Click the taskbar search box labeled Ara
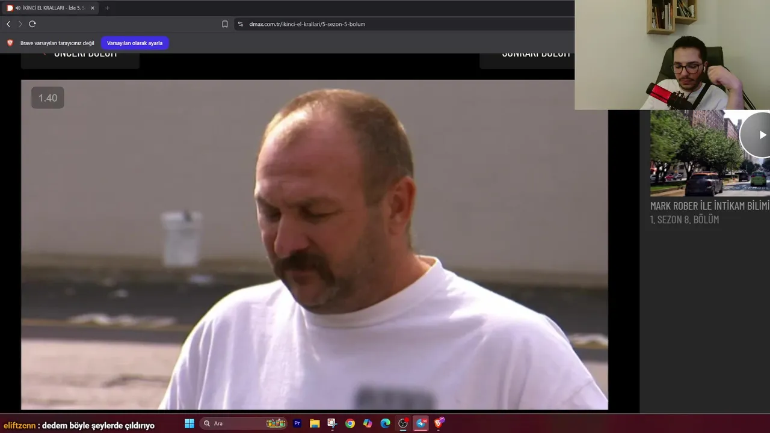This screenshot has width=770, height=433. click(244, 423)
